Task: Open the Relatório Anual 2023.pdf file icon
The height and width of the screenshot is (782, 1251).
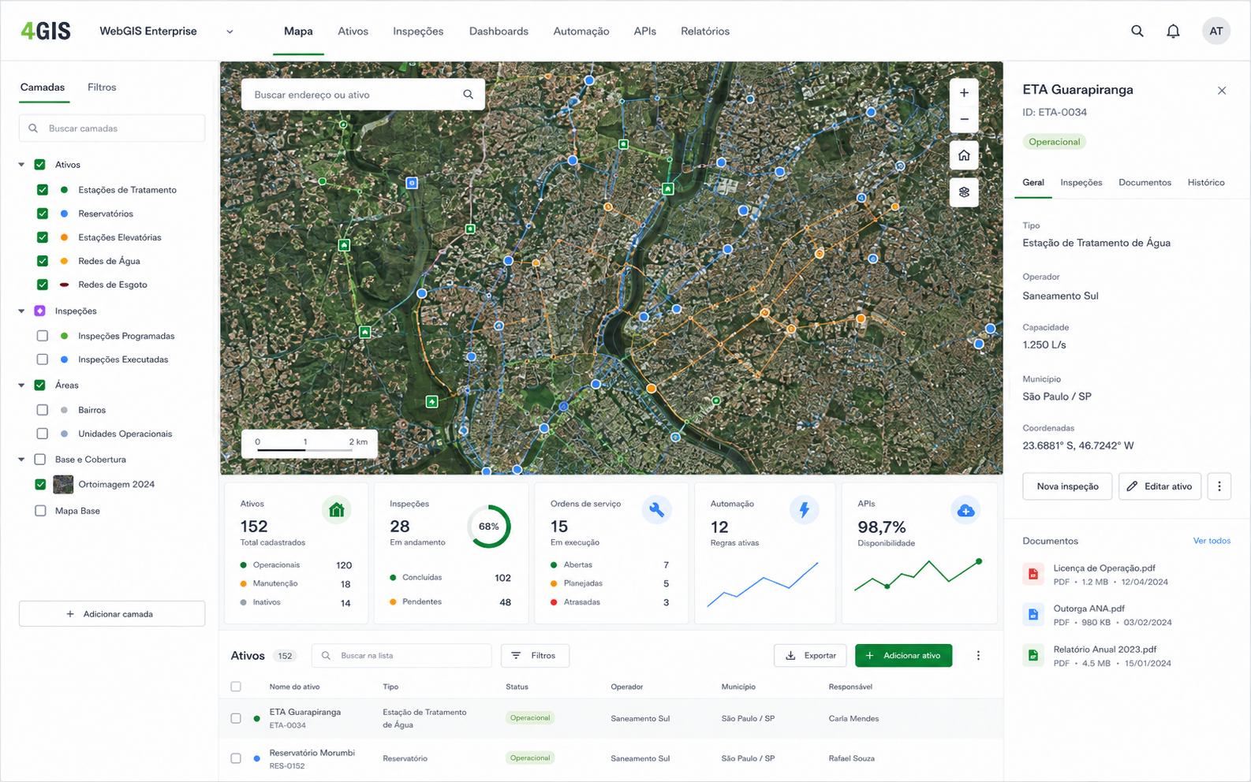Action: pyautogui.click(x=1033, y=655)
